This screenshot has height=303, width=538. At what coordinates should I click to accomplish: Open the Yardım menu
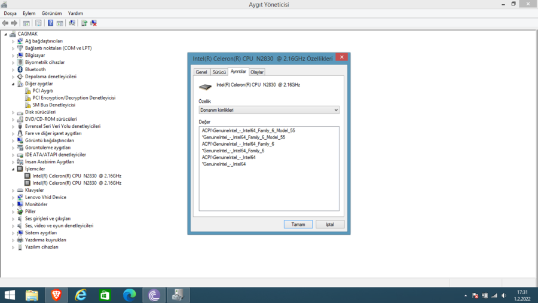(75, 13)
